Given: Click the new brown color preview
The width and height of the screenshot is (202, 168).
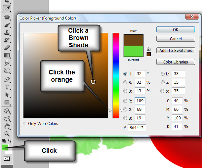Looking at the screenshot, I should (134, 40).
